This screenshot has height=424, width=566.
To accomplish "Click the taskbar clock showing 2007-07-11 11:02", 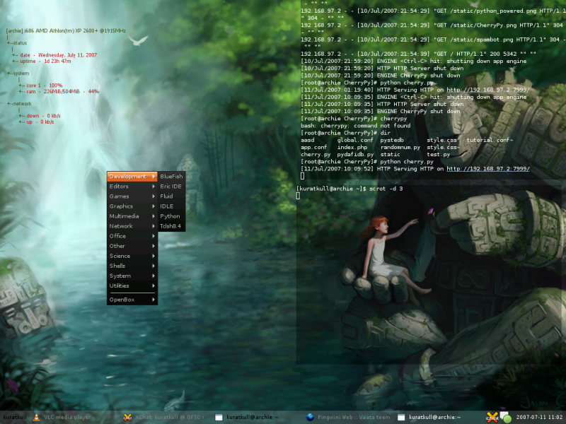I will pyautogui.click(x=539, y=417).
